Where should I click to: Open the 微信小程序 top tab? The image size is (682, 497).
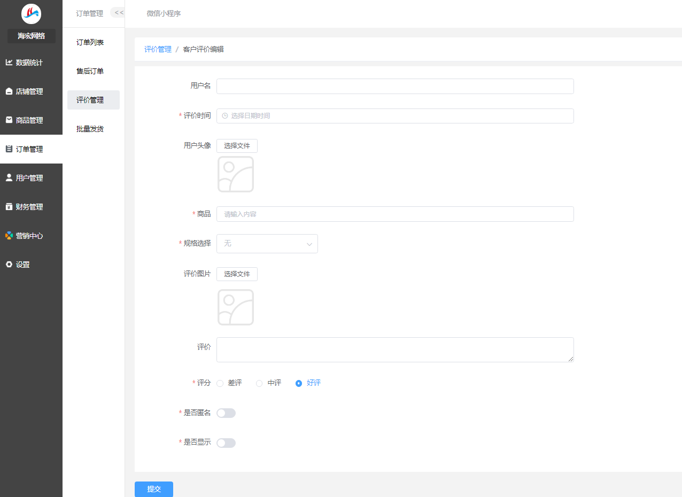(164, 13)
